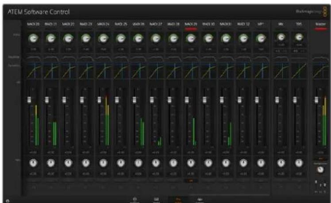Image resolution: width=331 pixels, height=203 pixels.
Task: Click MADI 21 fader handle
Action: [x=47, y=100]
